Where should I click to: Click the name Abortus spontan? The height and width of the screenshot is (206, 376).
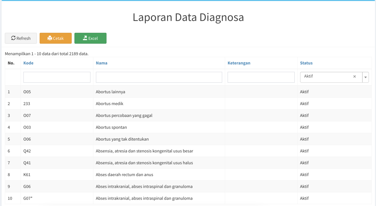pyautogui.click(x=111, y=127)
